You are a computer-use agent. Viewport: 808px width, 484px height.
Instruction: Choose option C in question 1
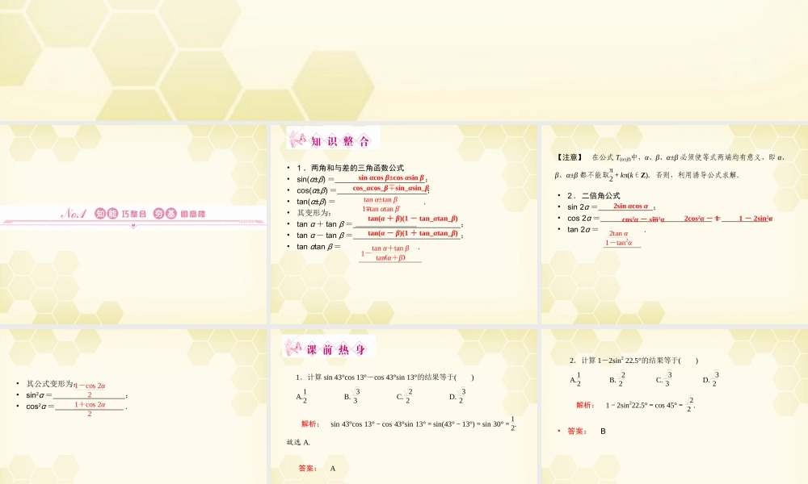point(405,396)
